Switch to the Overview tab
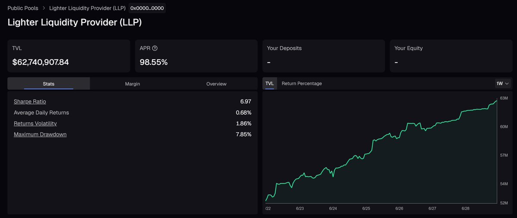Image resolution: width=517 pixels, height=218 pixels. 216,84
